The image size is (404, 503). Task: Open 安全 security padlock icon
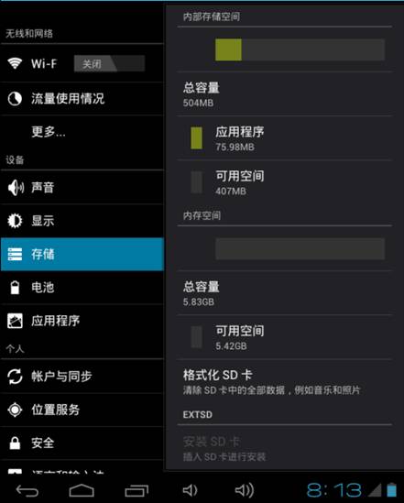click(x=15, y=443)
